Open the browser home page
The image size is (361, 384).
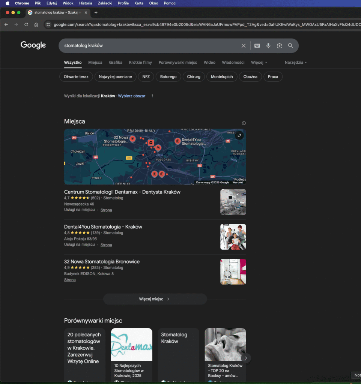pos(36,24)
